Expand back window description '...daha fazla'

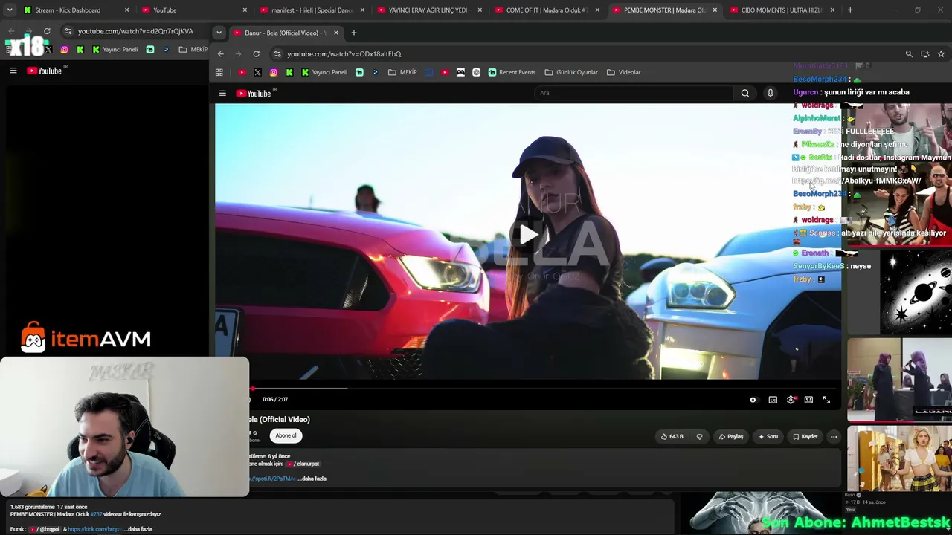tap(138, 529)
